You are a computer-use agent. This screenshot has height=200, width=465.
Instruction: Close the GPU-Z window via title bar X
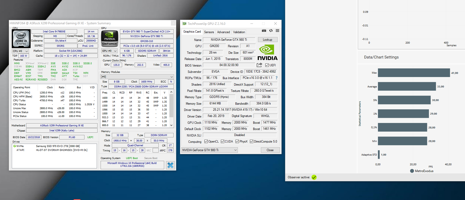pyautogui.click(x=275, y=23)
